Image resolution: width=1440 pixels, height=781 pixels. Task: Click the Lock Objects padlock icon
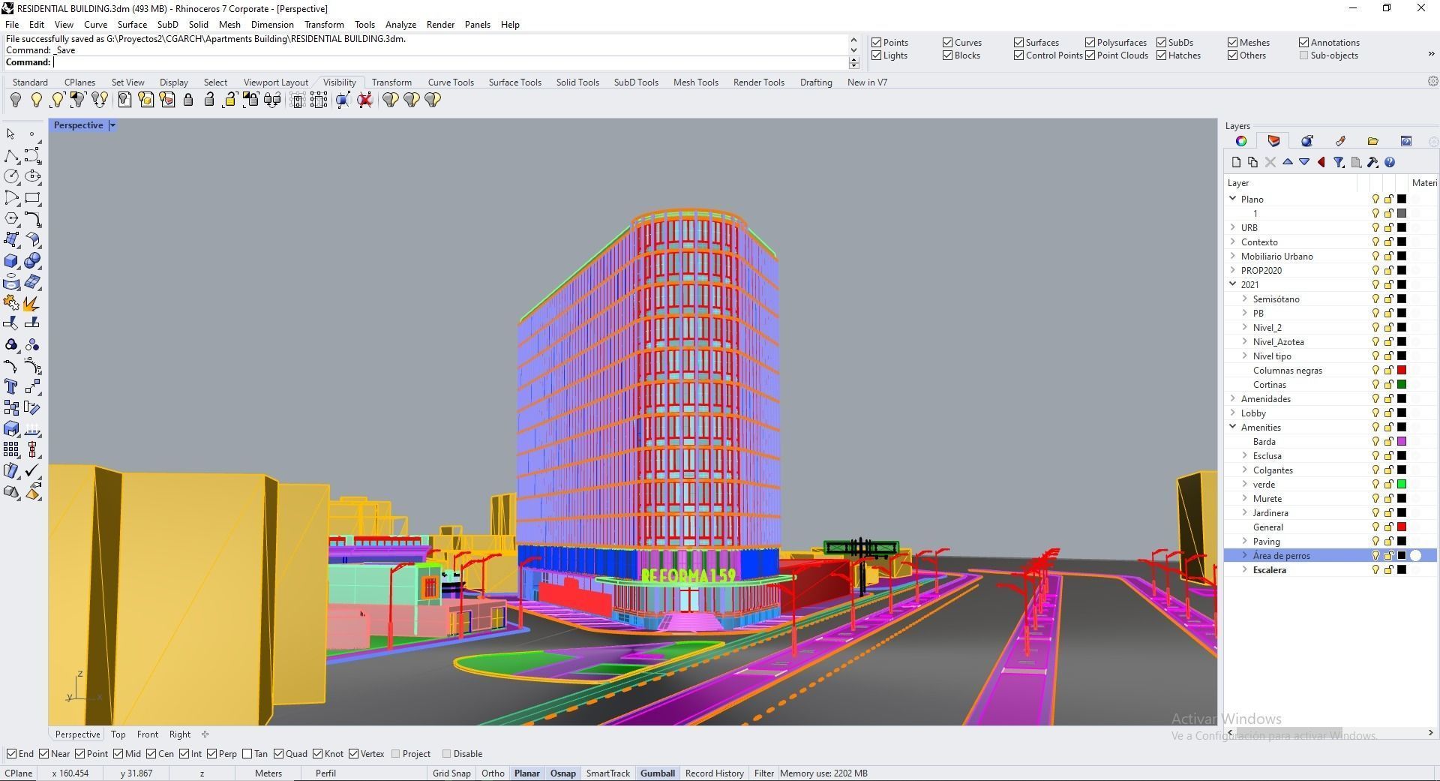coord(188,100)
